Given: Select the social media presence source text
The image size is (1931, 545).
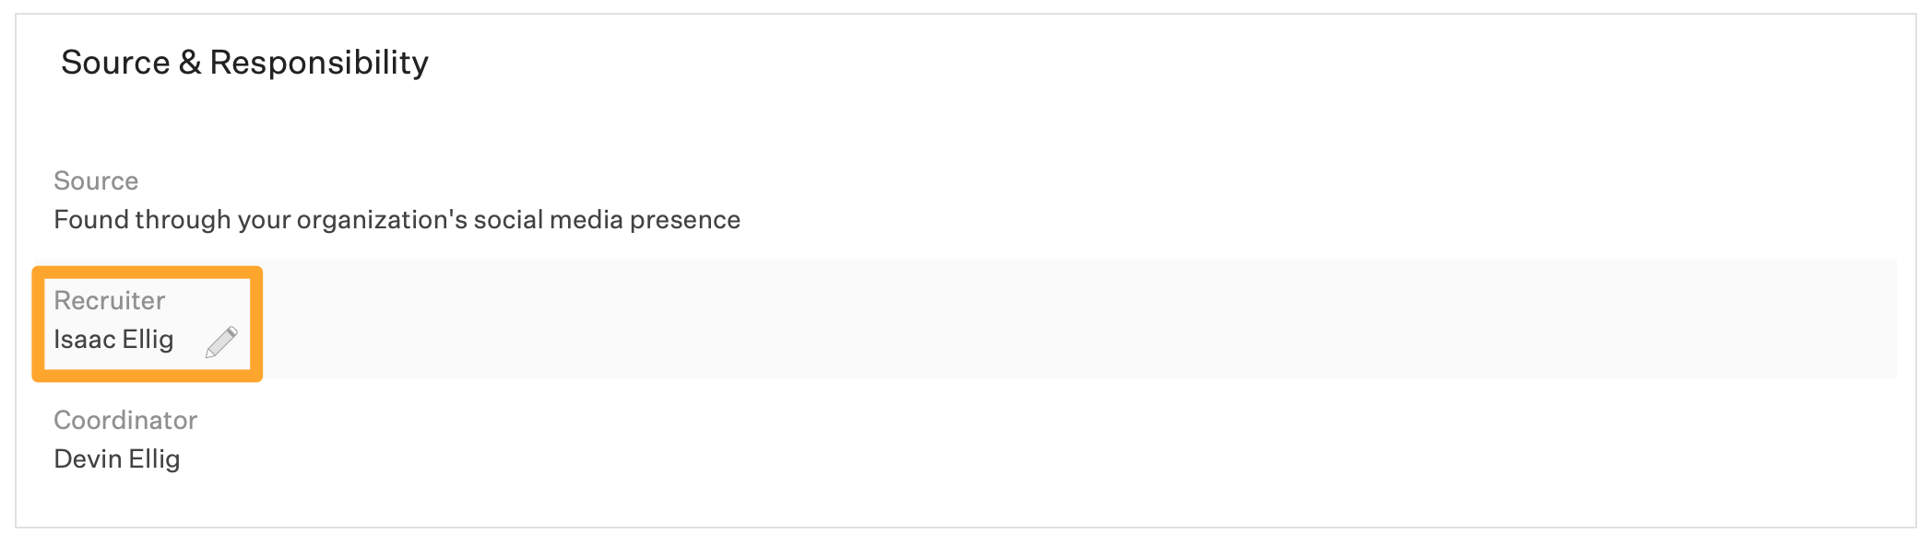Looking at the screenshot, I should point(397,220).
